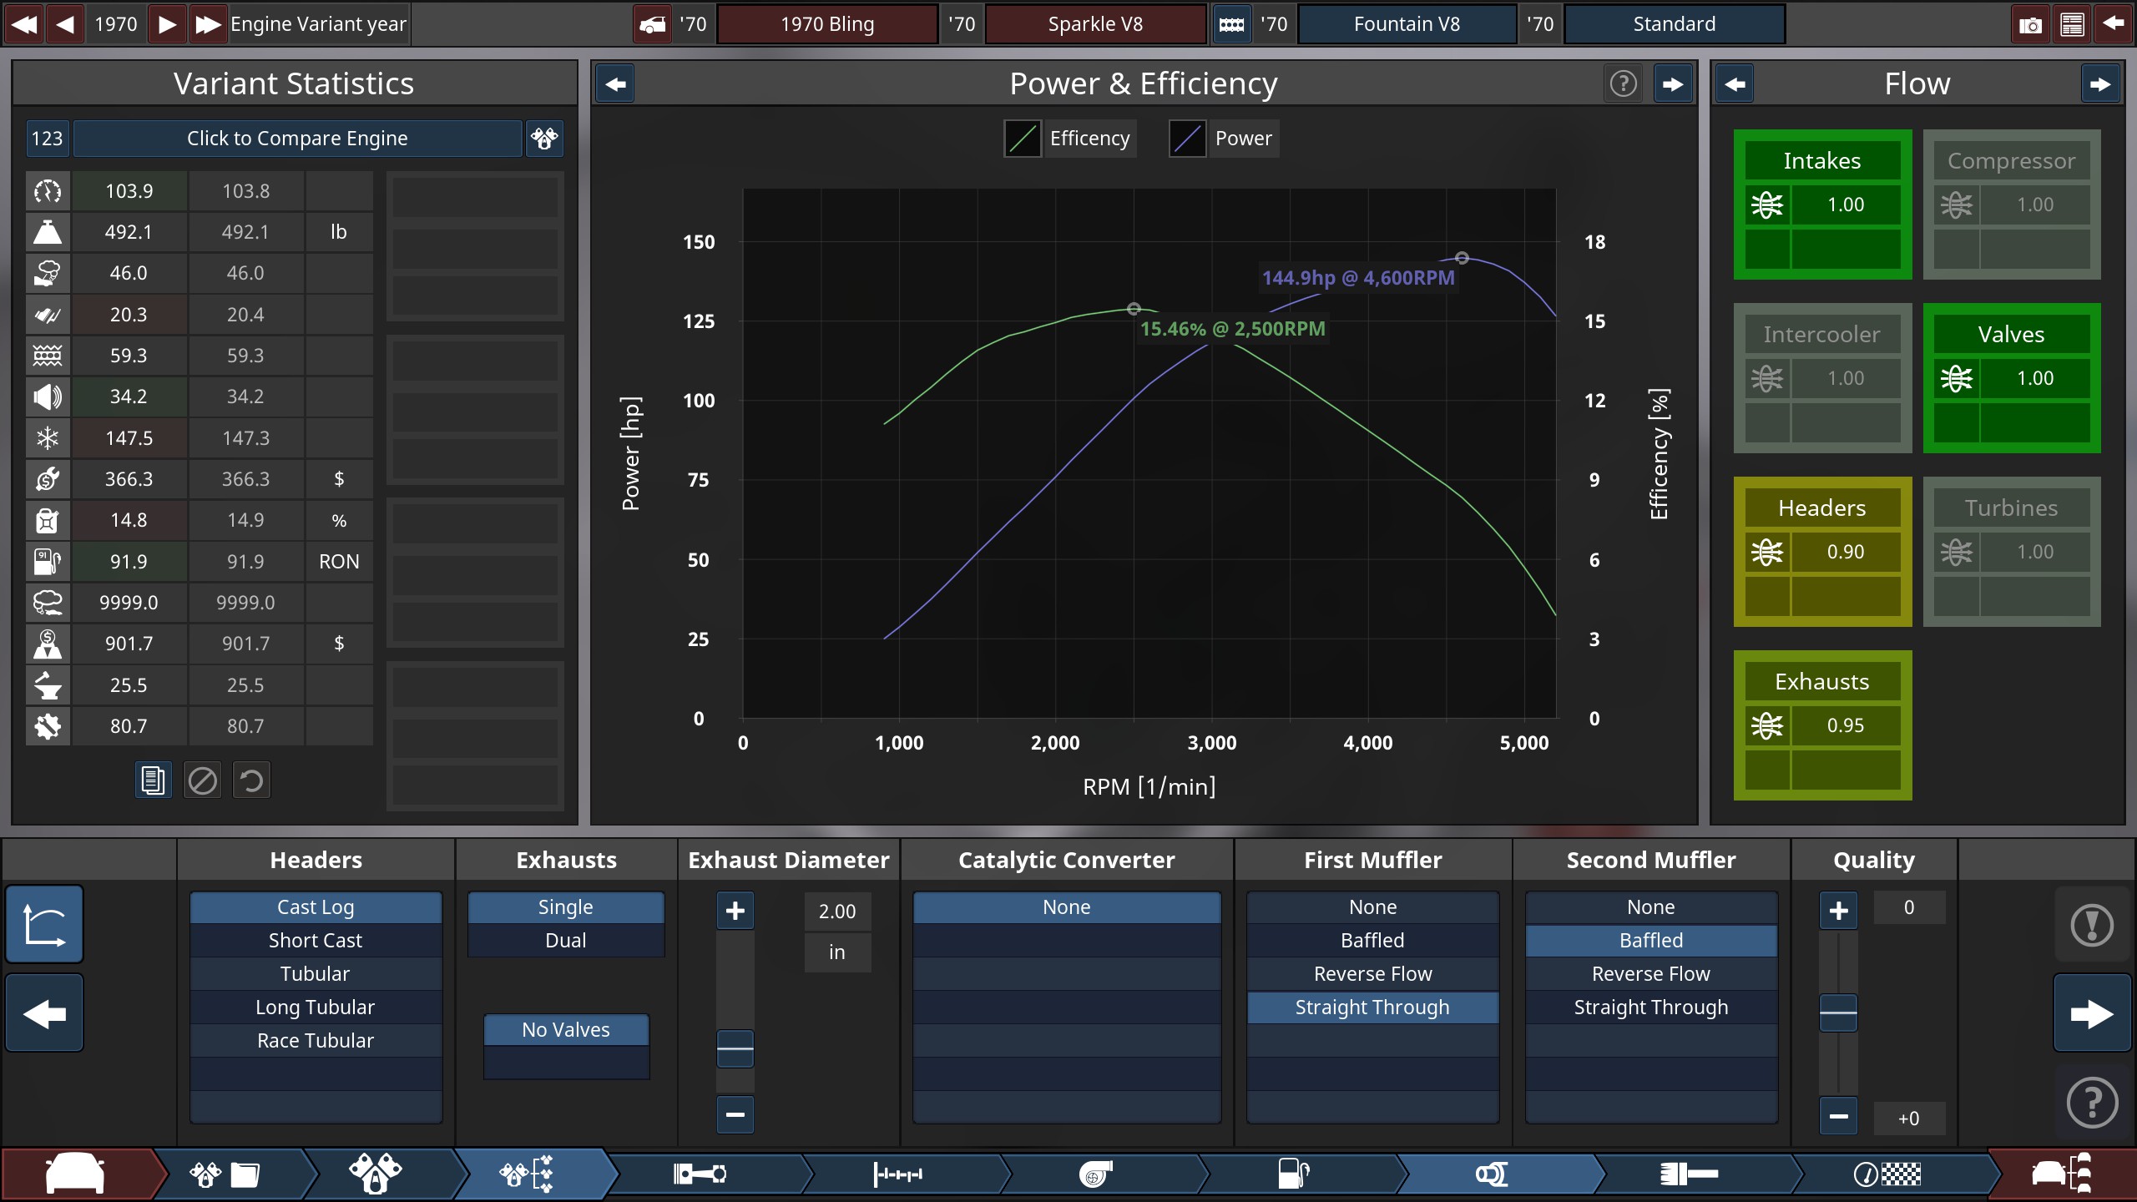This screenshot has height=1202, width=2137.
Task: Click the camera screenshot icon
Action: coord(2029,24)
